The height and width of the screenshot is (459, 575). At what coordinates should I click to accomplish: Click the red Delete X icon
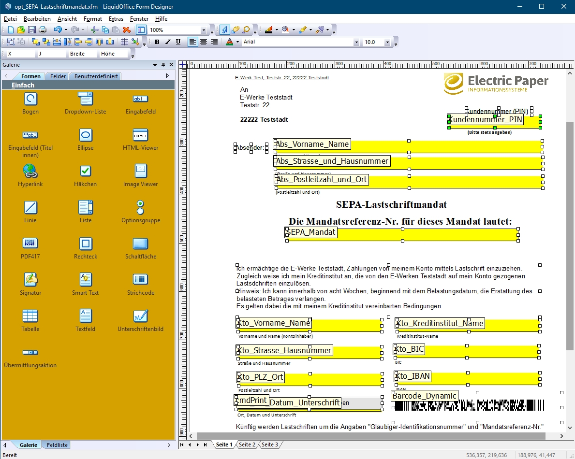(127, 30)
